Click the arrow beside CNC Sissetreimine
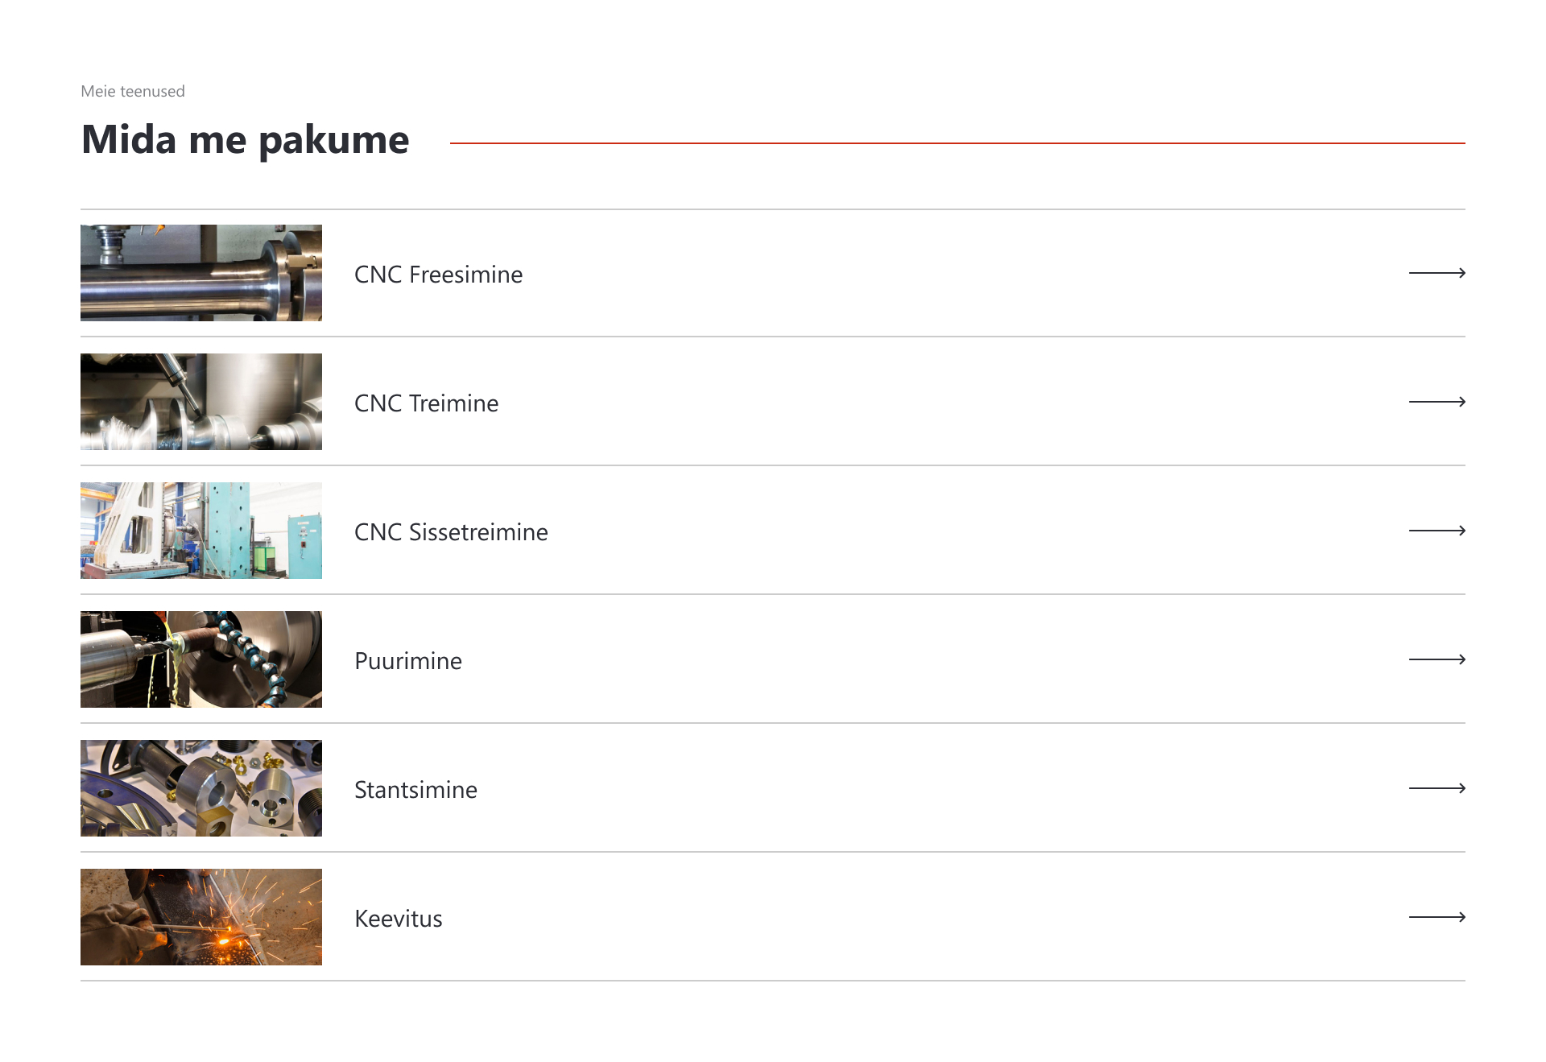Viewport: 1546px width, 1062px height. 1436,531
